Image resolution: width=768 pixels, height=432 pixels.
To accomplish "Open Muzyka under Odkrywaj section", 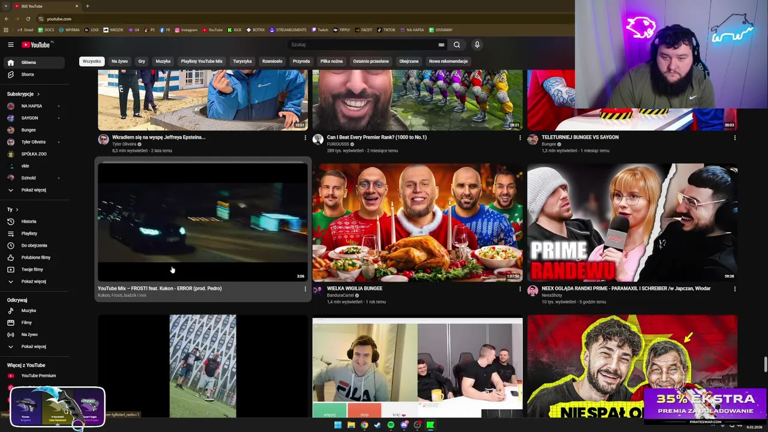I will pyautogui.click(x=35, y=310).
